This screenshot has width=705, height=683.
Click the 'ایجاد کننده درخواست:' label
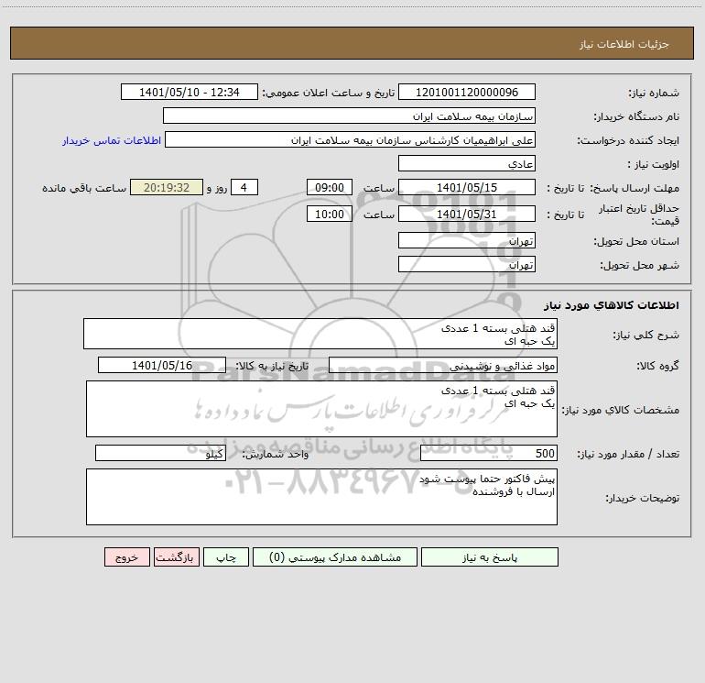[628, 140]
